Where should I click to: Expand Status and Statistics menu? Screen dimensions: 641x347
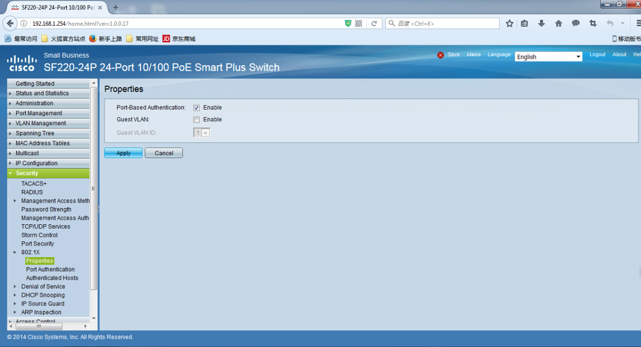click(48, 93)
